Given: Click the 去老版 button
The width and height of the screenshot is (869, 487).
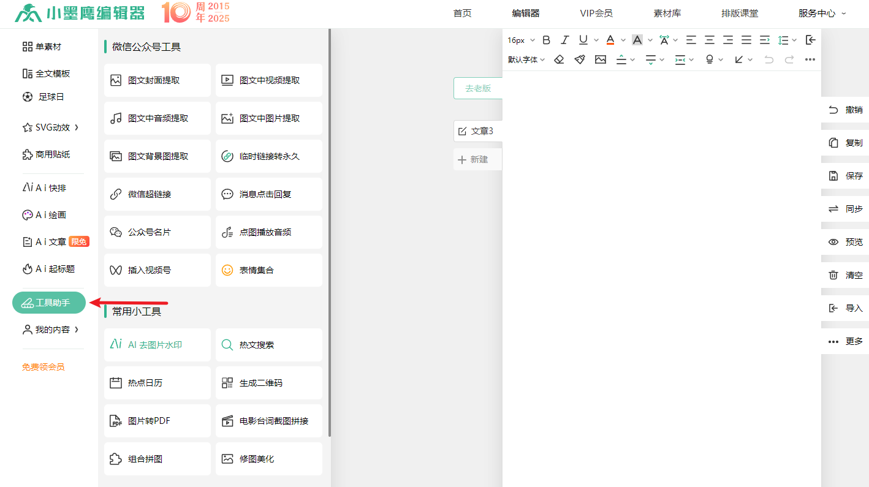Looking at the screenshot, I should coord(478,88).
